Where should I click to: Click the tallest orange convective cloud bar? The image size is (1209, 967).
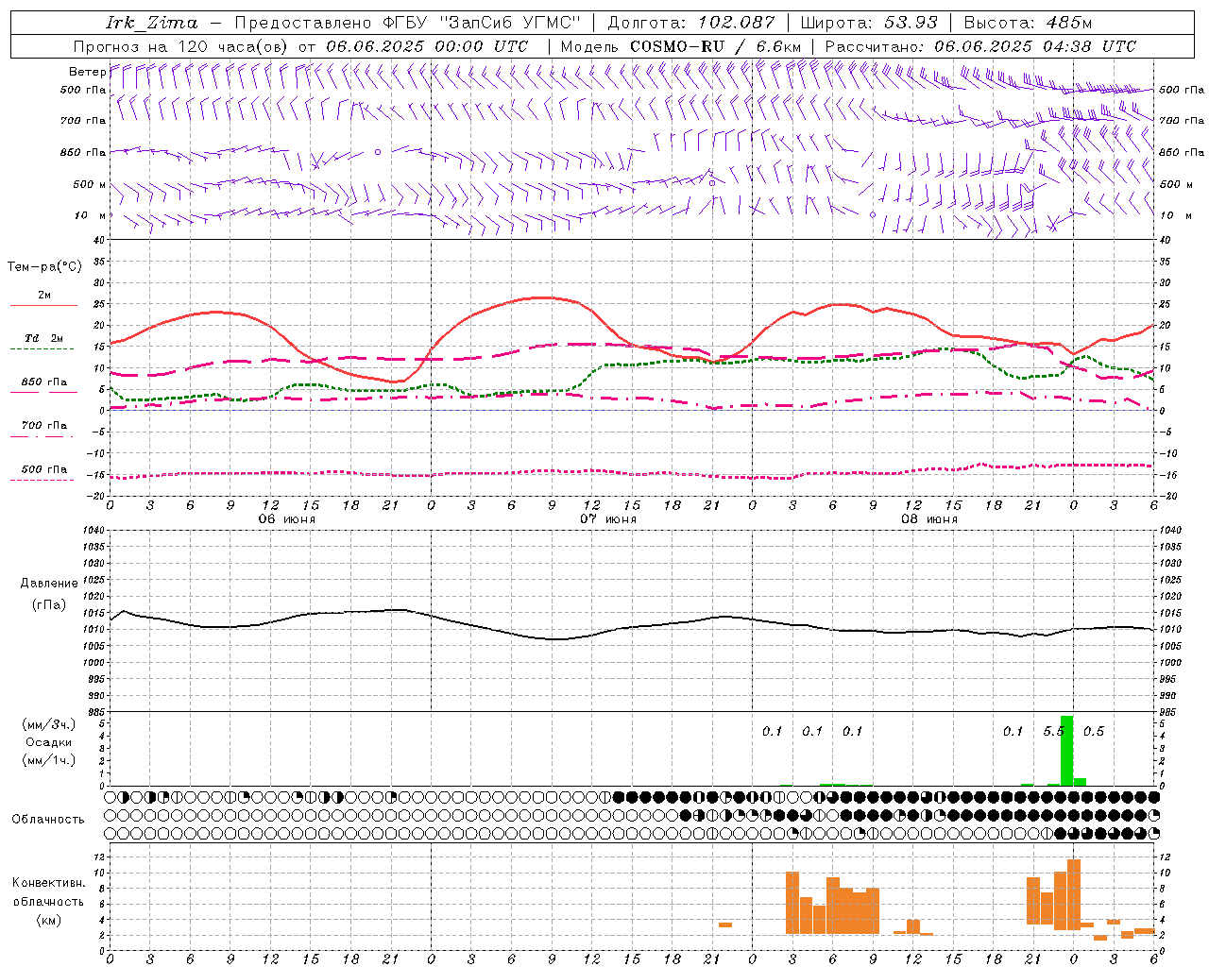click(1074, 894)
